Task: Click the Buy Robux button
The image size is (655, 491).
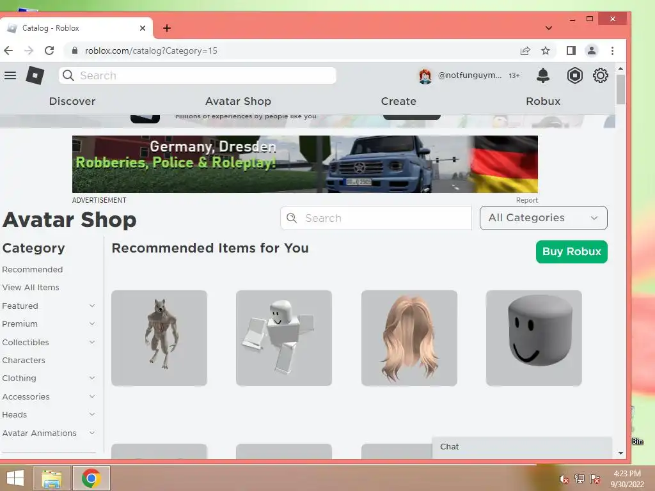Action: pos(571,252)
